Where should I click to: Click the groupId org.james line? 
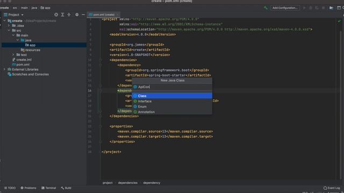tap(137, 44)
